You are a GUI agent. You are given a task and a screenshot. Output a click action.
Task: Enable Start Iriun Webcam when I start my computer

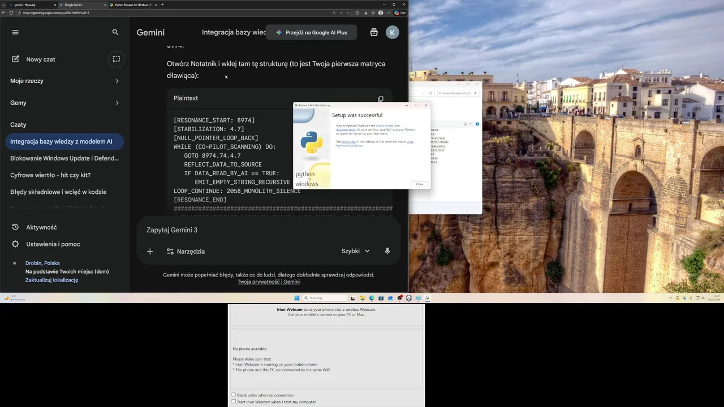[234, 402]
